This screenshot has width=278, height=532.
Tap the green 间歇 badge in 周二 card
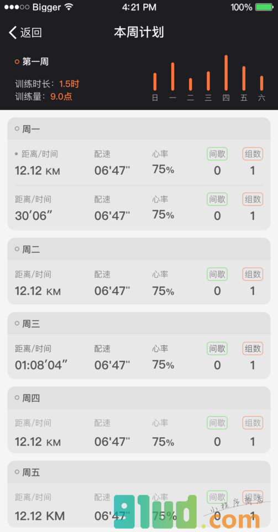217,274
